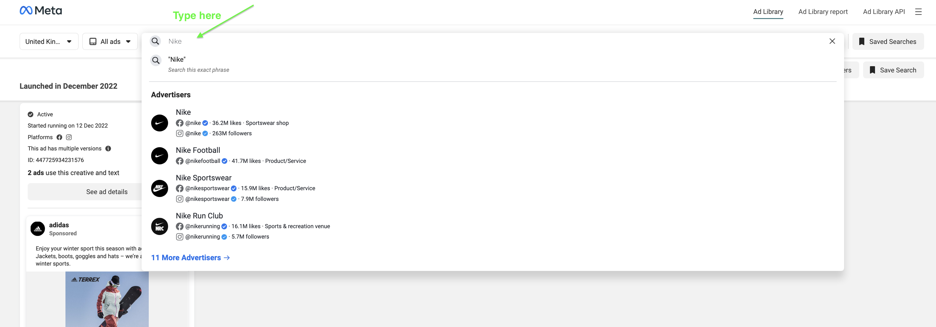This screenshot has width=936, height=327.
Task: Expand the United Kingdom country dropdown
Action: pyautogui.click(x=49, y=42)
